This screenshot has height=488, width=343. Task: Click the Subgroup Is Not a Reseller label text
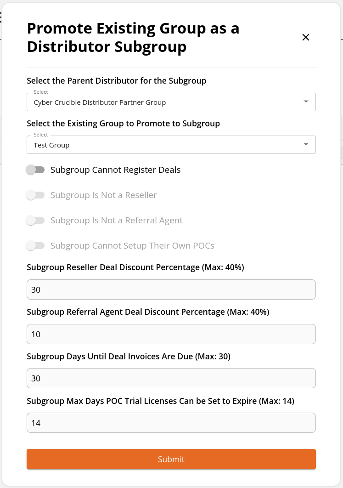pyautogui.click(x=104, y=195)
